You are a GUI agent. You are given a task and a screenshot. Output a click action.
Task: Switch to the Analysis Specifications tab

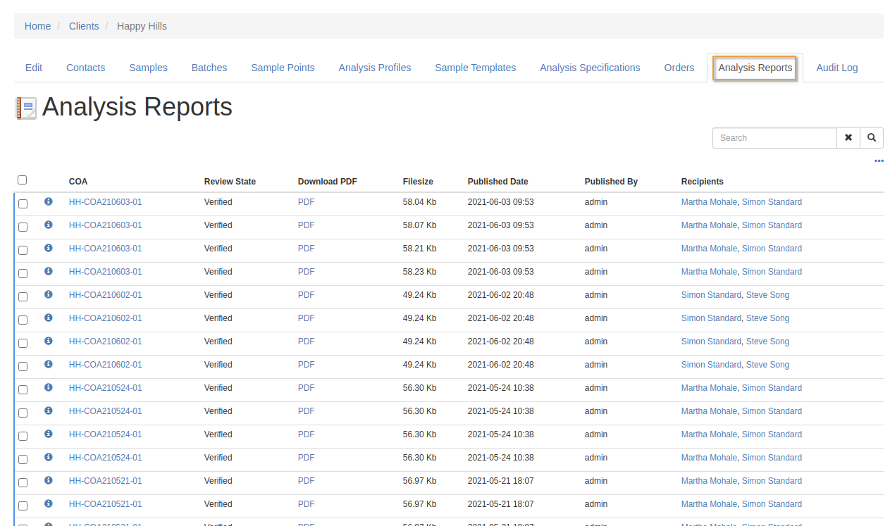click(x=590, y=68)
